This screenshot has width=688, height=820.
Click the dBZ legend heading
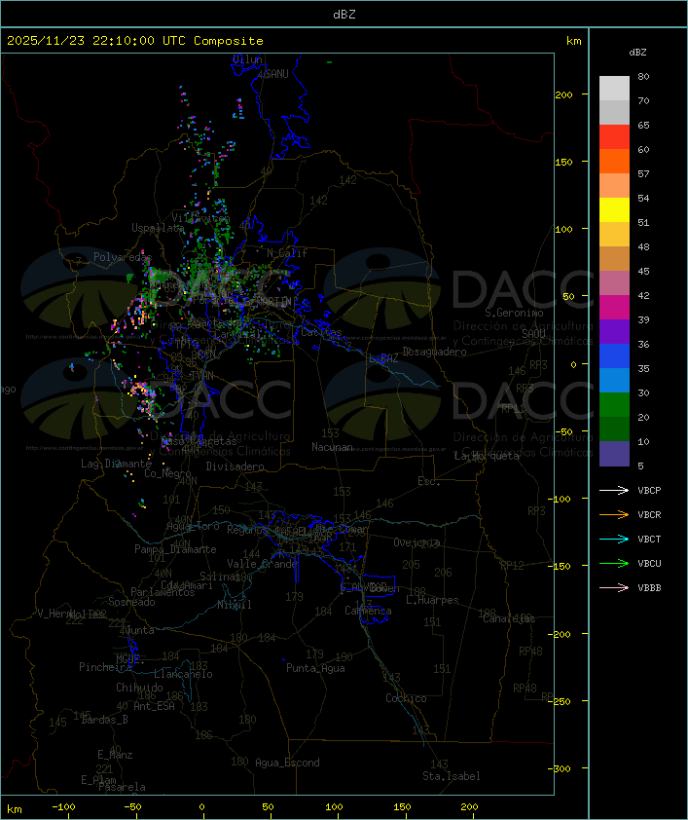pos(637,53)
